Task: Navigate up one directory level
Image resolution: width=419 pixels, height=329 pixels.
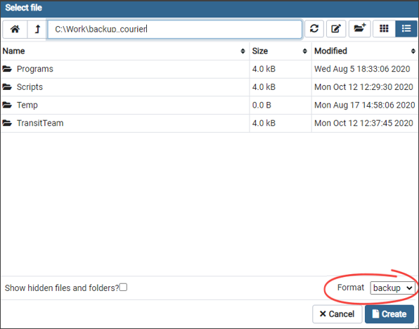Action: tap(37, 29)
